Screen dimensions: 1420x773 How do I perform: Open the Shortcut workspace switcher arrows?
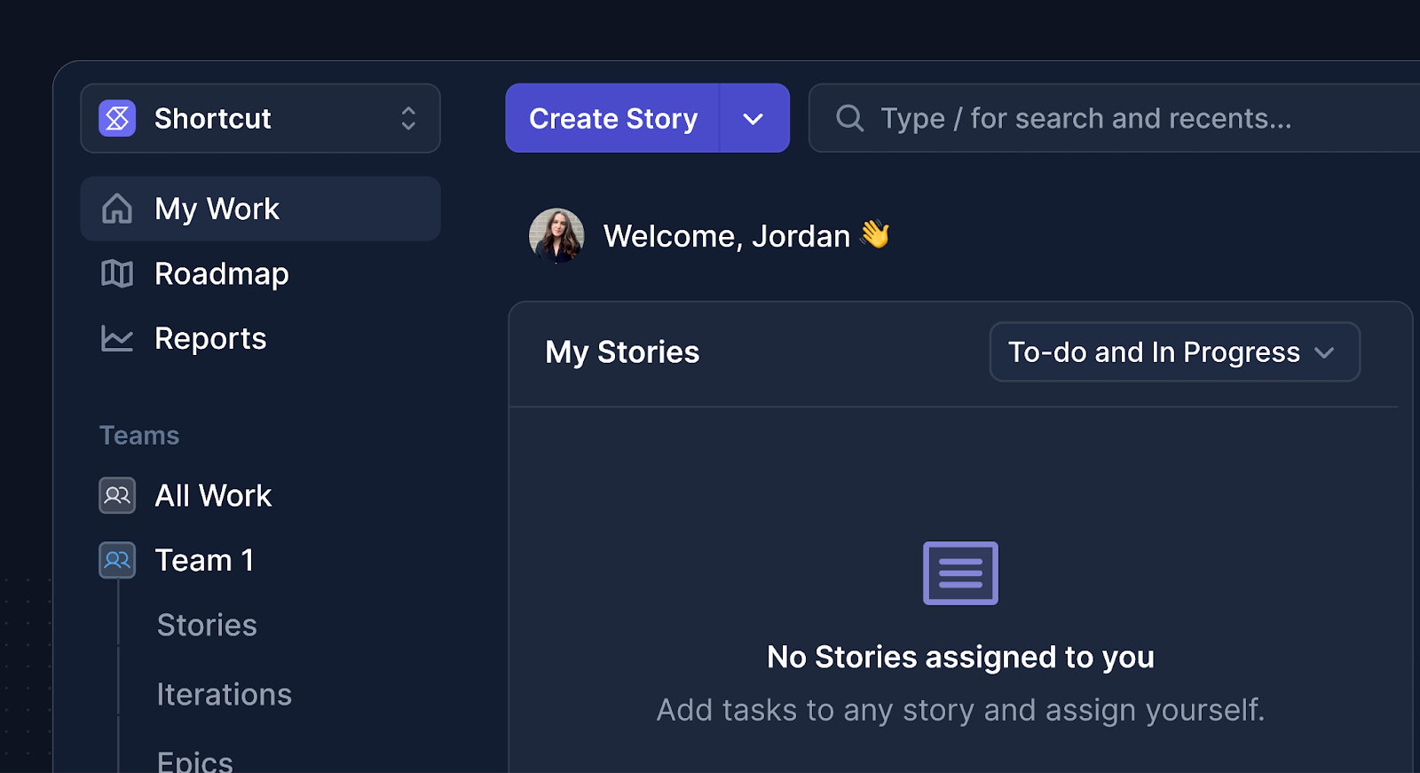(408, 118)
